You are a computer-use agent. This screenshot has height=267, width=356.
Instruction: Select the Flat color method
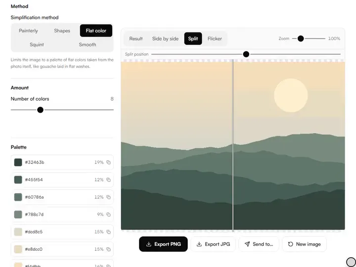coord(96,31)
